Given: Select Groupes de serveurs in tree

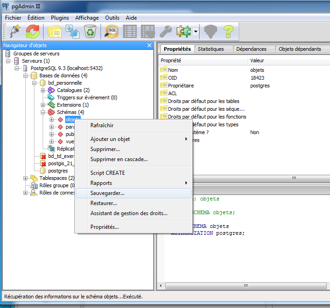Looking at the screenshot, I should click(36, 54).
